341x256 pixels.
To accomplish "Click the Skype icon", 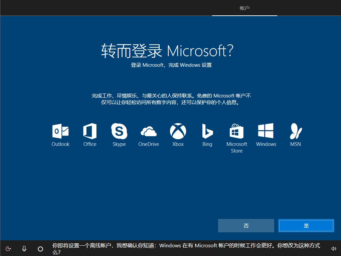I will click(x=119, y=131).
